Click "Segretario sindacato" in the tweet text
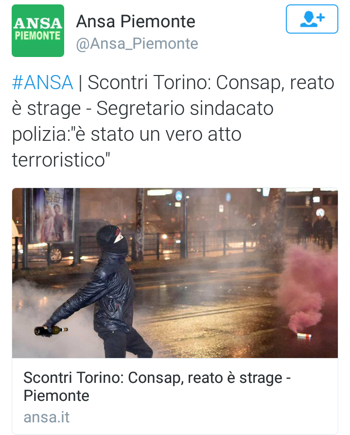This screenshot has width=350, height=435. (185, 108)
